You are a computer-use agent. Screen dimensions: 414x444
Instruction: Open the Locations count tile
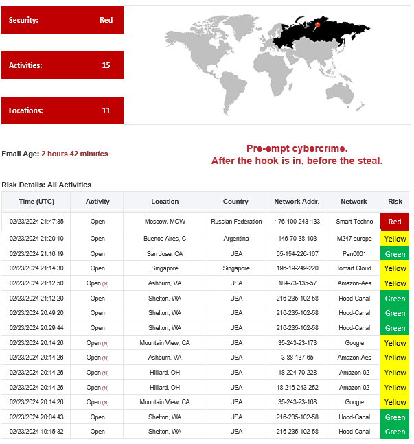coord(62,110)
